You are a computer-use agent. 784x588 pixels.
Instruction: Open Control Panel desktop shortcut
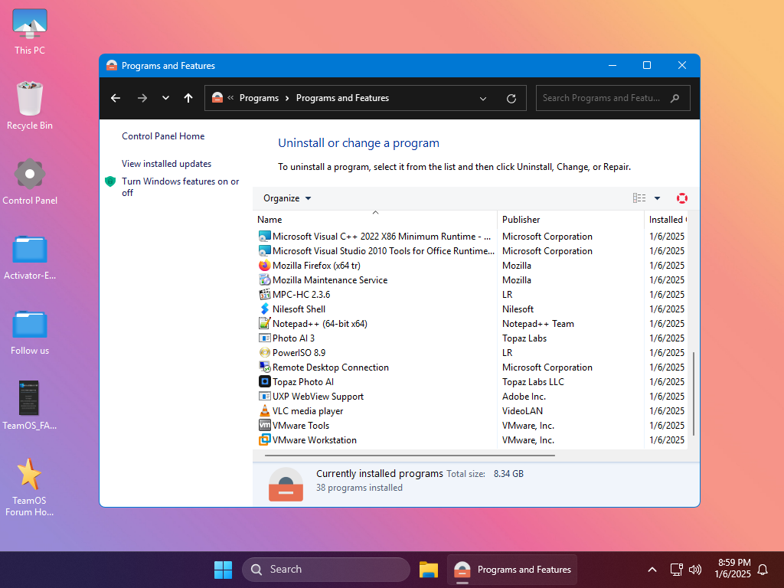point(30,181)
